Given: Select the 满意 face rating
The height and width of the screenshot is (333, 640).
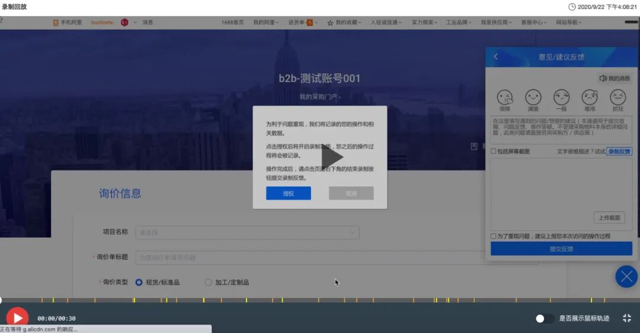Looking at the screenshot, I should point(533,100).
